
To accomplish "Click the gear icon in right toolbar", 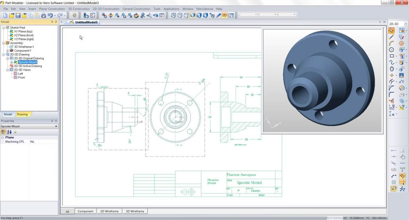I will pyautogui.click(x=402, y=43).
